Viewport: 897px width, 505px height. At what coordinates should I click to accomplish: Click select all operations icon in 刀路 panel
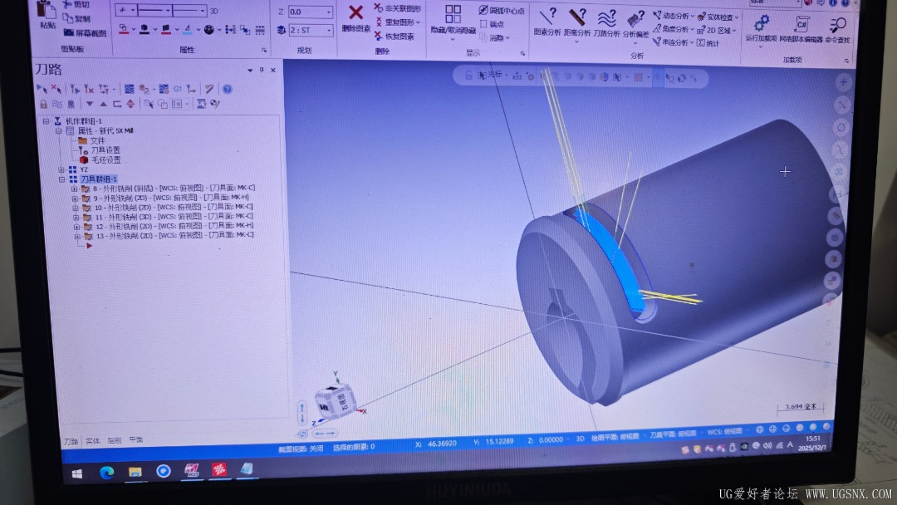point(42,89)
